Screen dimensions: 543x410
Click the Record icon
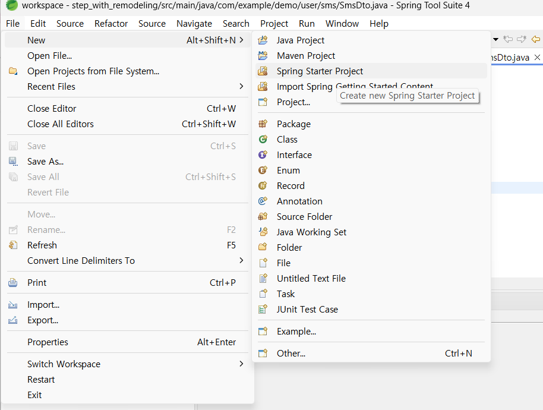pos(263,185)
